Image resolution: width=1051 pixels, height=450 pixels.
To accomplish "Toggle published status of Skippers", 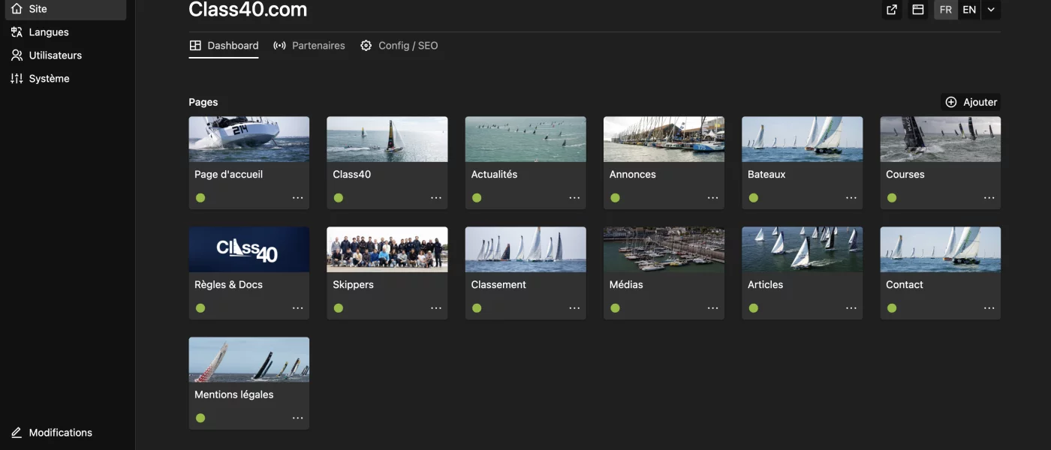I will coord(339,308).
